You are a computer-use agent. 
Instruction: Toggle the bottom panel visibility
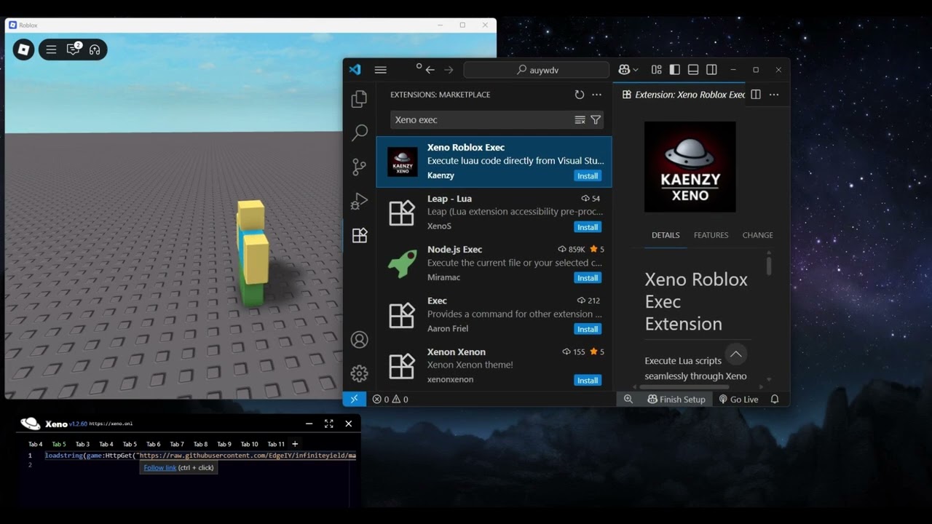coord(693,70)
